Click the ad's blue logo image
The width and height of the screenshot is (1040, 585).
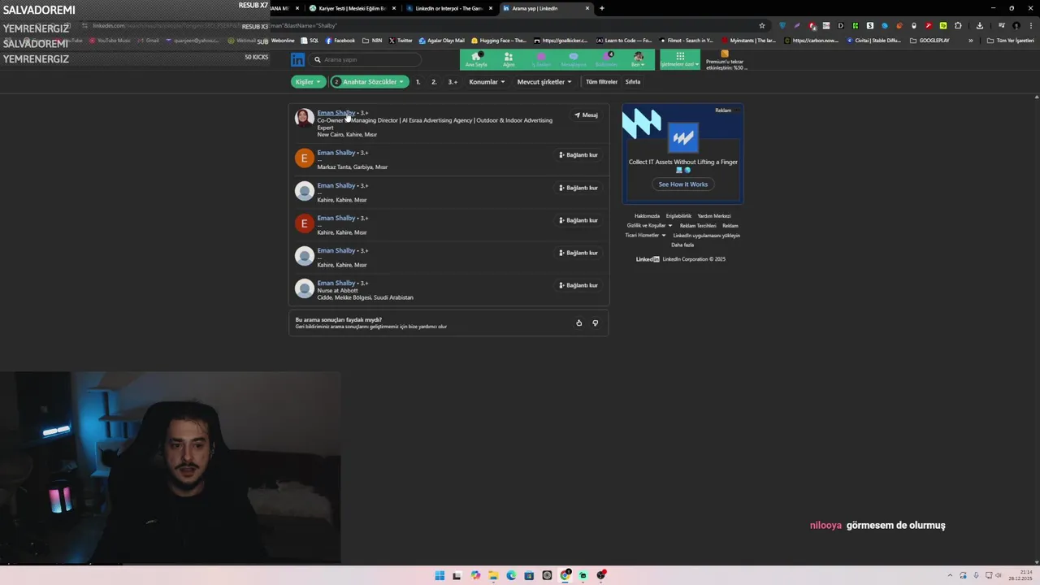click(x=683, y=137)
